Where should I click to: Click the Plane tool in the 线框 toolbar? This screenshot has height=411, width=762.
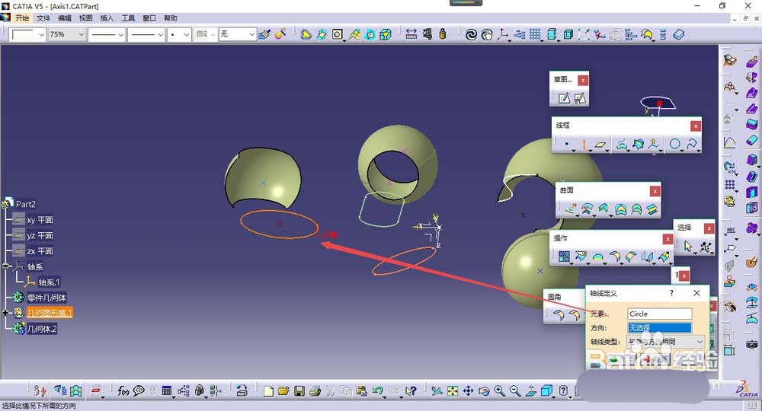(x=601, y=144)
